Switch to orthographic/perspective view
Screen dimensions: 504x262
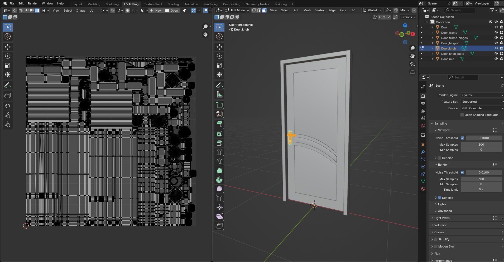tap(412, 72)
